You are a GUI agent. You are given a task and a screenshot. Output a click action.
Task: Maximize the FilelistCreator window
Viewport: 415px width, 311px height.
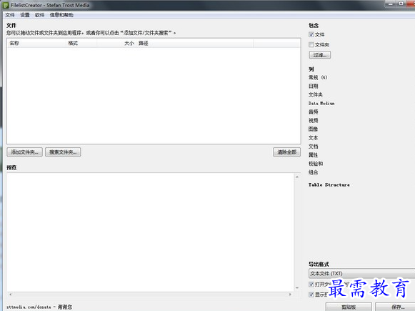point(401,4)
